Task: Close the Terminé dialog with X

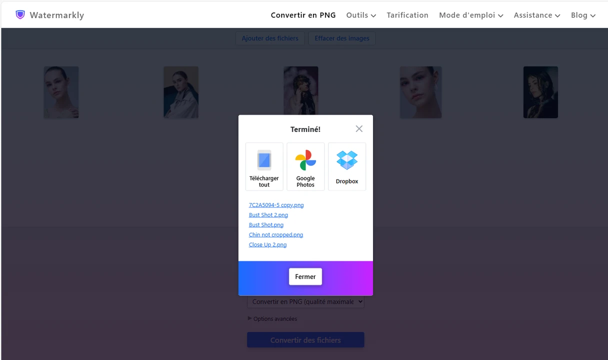Action: (359, 129)
